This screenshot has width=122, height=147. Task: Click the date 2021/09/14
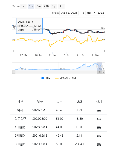[x=40, y=144]
